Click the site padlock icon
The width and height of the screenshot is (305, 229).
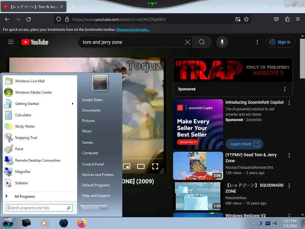pos(67,19)
